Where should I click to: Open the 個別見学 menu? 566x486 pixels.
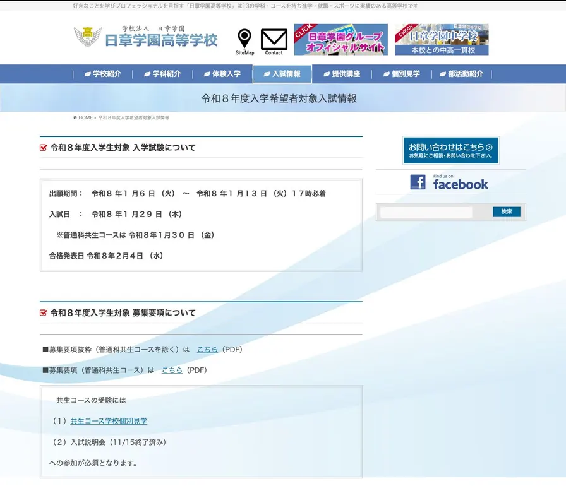click(402, 74)
